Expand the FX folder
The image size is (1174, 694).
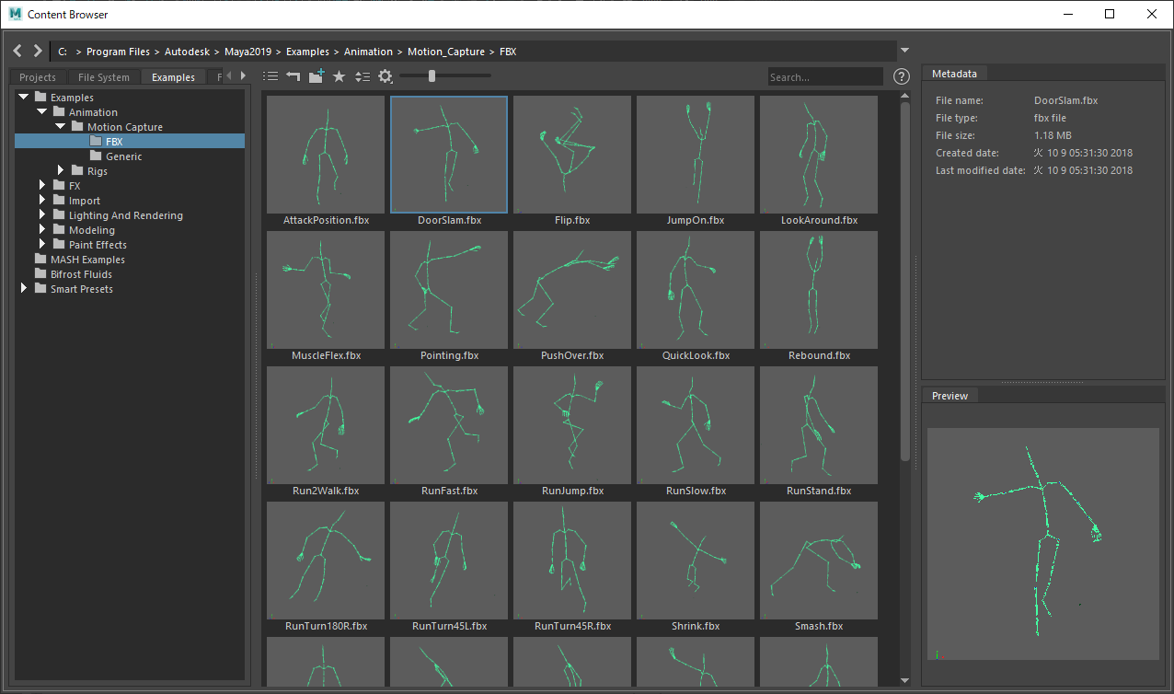[x=42, y=186]
